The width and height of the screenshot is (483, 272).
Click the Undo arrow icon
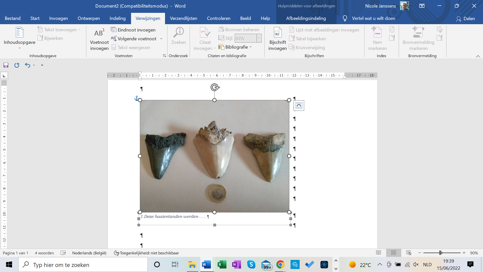27,65
